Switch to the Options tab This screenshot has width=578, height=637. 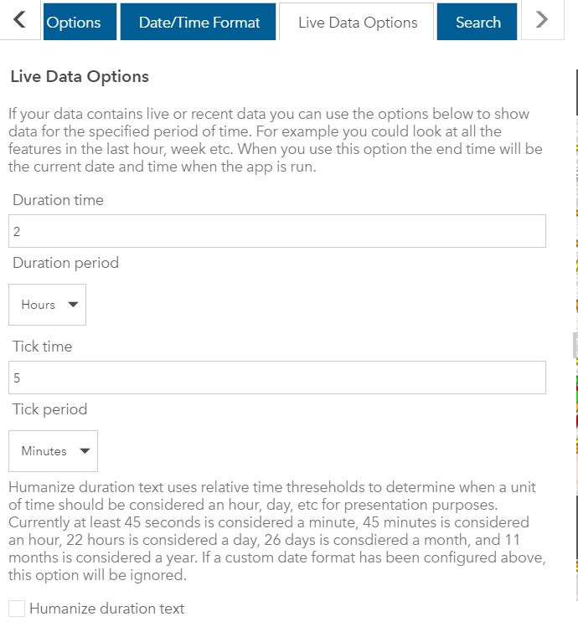[x=73, y=23]
